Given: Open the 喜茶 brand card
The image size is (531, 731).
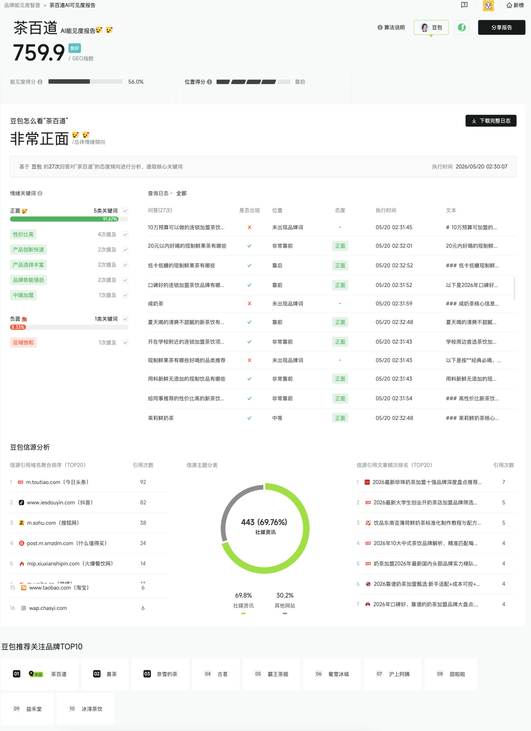Looking at the screenshot, I should (x=105, y=674).
